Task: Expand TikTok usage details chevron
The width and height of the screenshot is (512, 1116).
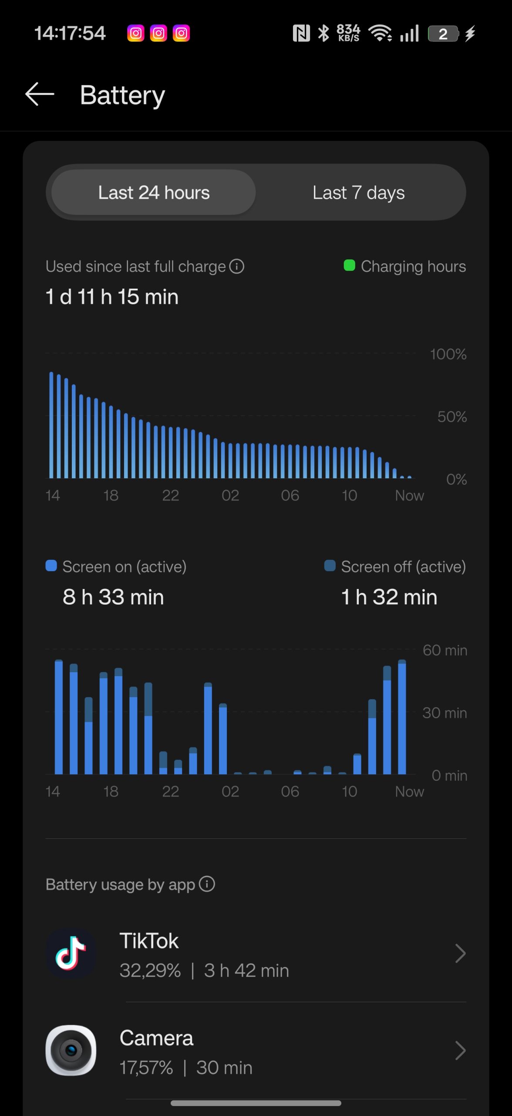Action: click(x=460, y=953)
